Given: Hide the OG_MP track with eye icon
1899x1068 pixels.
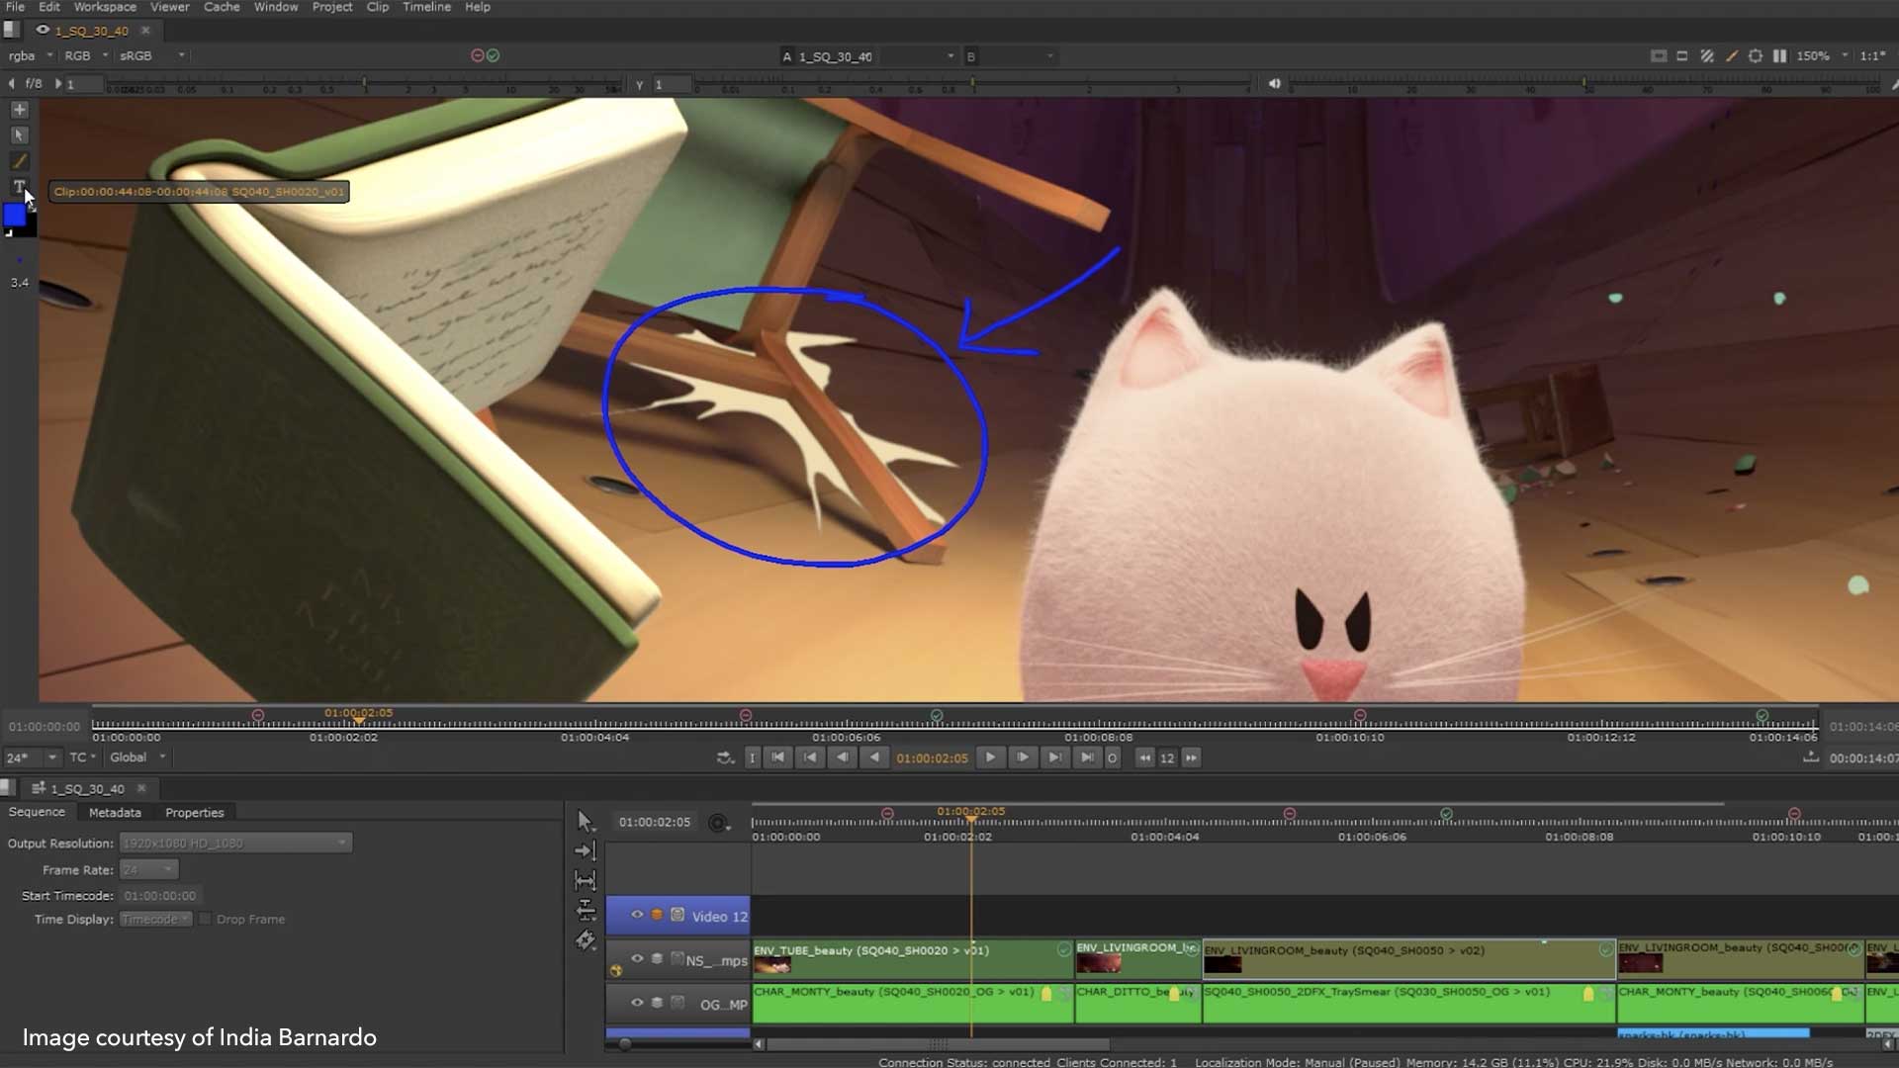Looking at the screenshot, I should pyautogui.click(x=637, y=1003).
